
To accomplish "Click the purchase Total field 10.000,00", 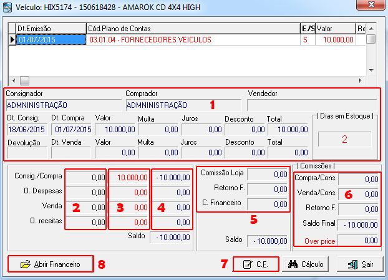I will point(288,129).
